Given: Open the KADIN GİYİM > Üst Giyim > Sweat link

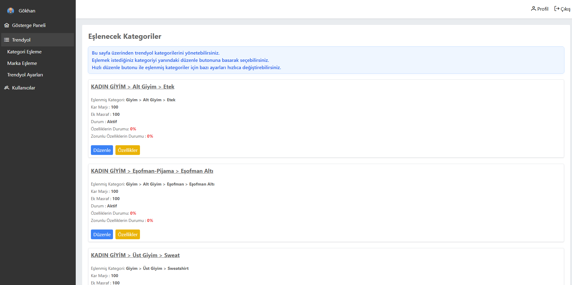Looking at the screenshot, I should pyautogui.click(x=135, y=255).
